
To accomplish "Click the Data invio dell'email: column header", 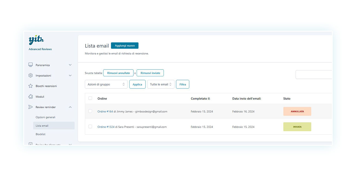I will coord(247,98).
